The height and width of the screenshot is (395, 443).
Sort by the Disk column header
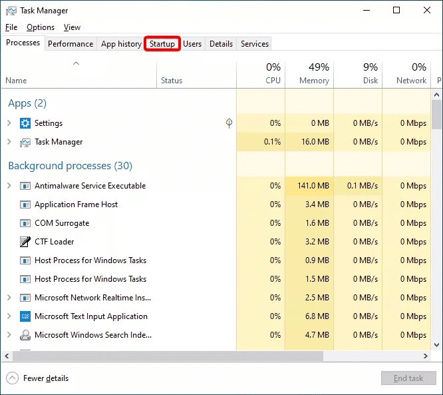point(358,75)
